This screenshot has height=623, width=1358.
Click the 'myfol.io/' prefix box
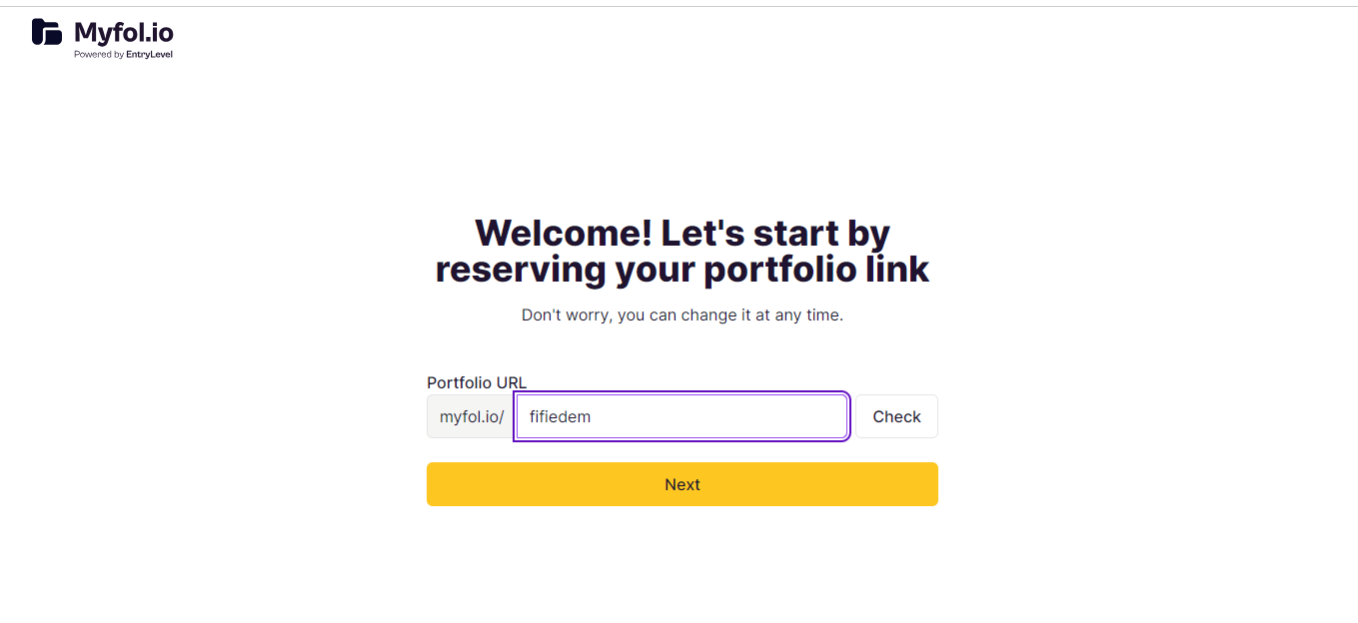472,416
